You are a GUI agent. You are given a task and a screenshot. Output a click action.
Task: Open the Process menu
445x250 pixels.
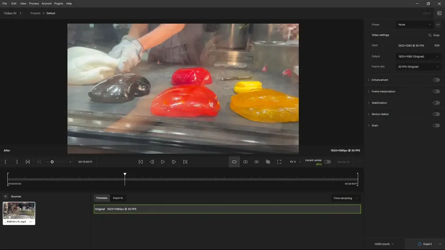click(34, 4)
